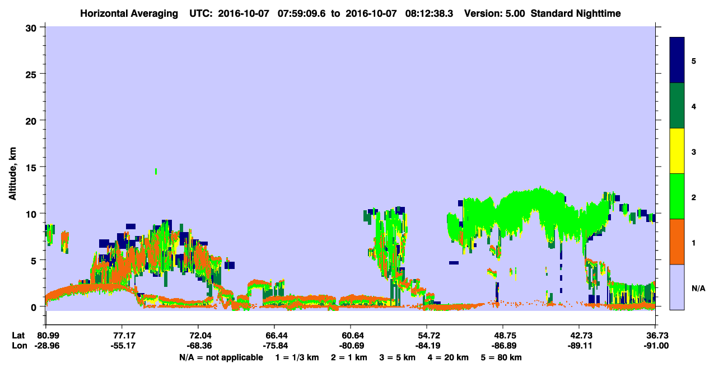This screenshot has height=373, width=728.
Task: Click '3 = 5 km' in legend key
Action: click(398, 357)
